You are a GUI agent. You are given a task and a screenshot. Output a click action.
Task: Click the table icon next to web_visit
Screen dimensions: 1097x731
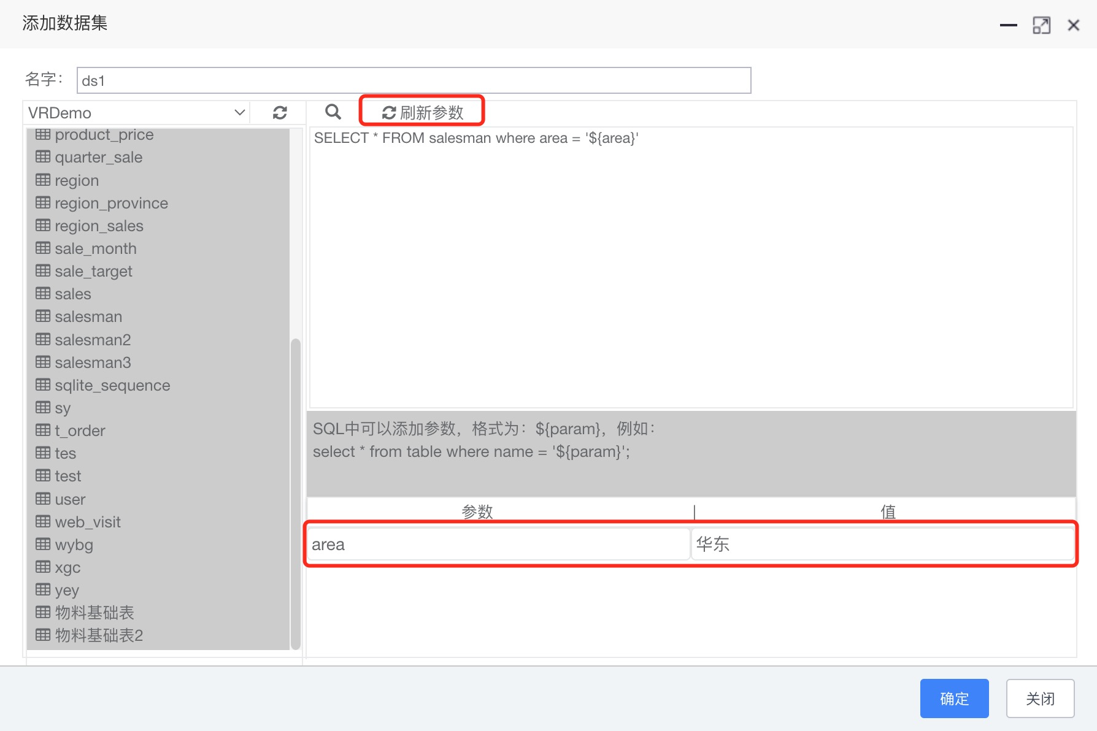tap(43, 522)
